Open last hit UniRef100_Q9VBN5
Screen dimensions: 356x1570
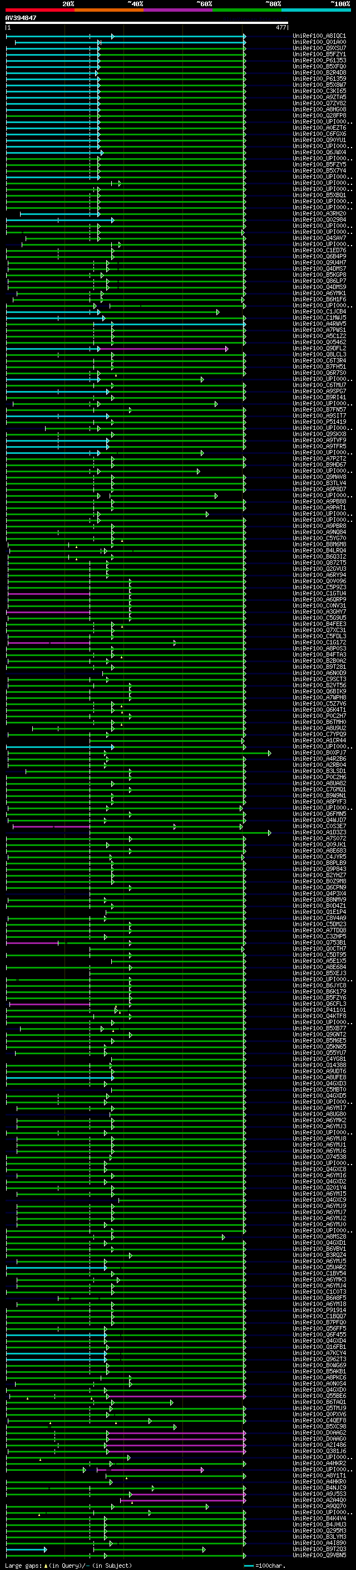click(319, 1556)
